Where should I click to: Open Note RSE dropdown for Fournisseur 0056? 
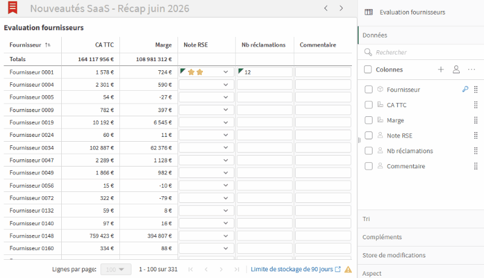click(225, 185)
